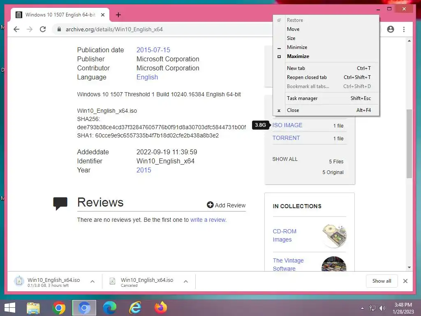Click the 5 Original files text

(x=333, y=172)
